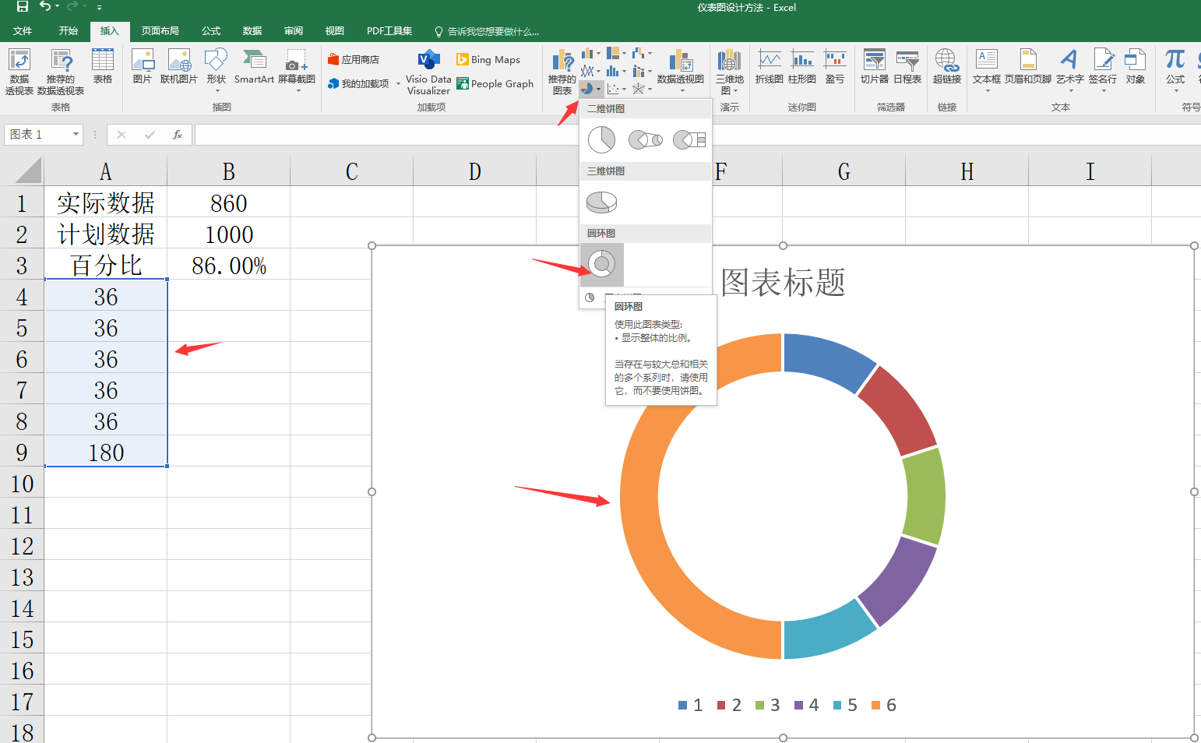Expand the 我的加载项 dropdown arrow
The width and height of the screenshot is (1201, 743).
coord(398,84)
